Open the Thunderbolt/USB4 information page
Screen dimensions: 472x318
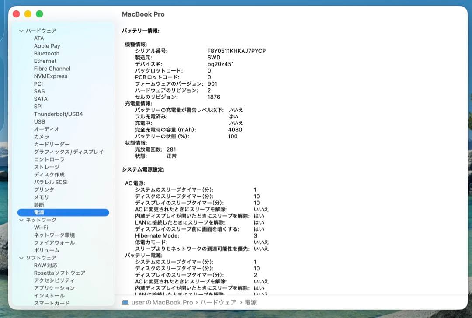click(59, 114)
